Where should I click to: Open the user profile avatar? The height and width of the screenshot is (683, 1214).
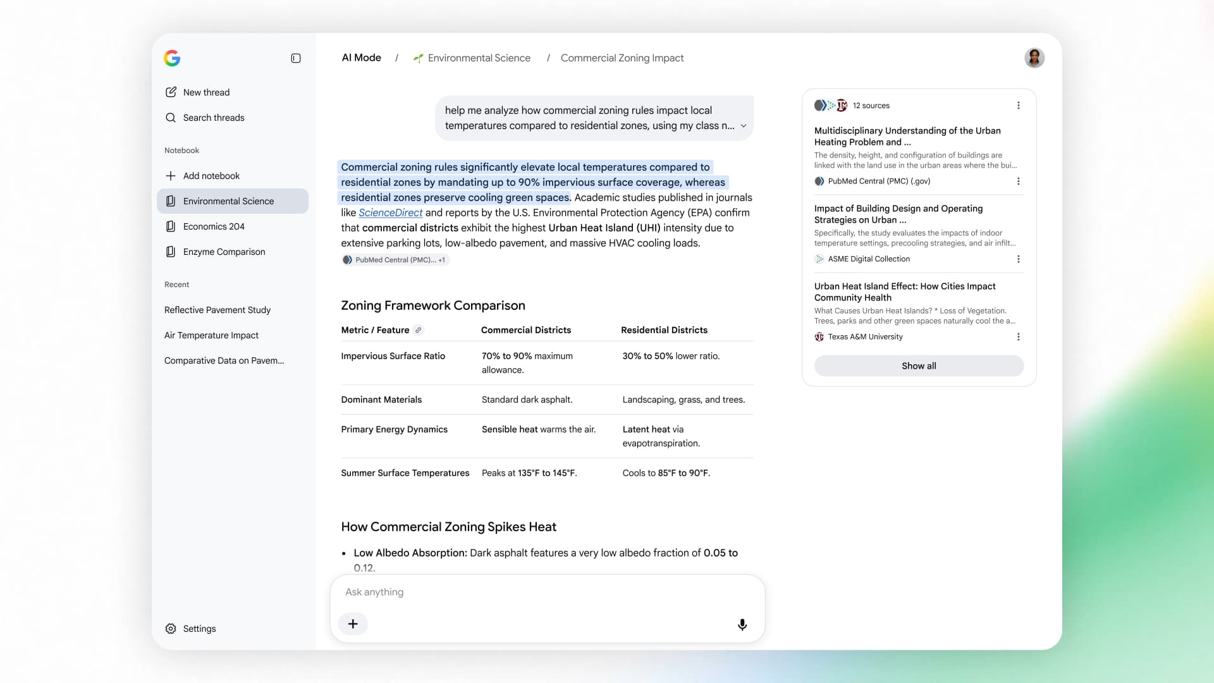coord(1034,58)
